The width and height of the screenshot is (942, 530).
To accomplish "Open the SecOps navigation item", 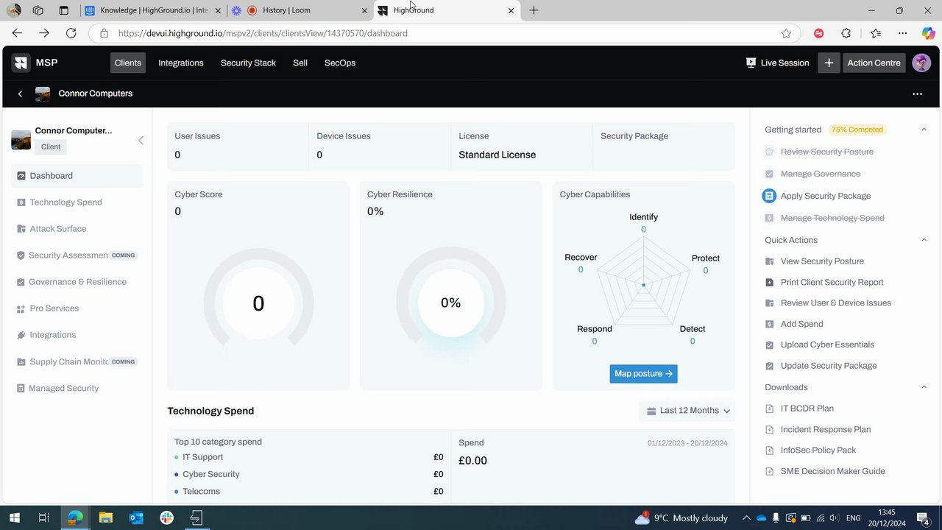I will [x=340, y=63].
